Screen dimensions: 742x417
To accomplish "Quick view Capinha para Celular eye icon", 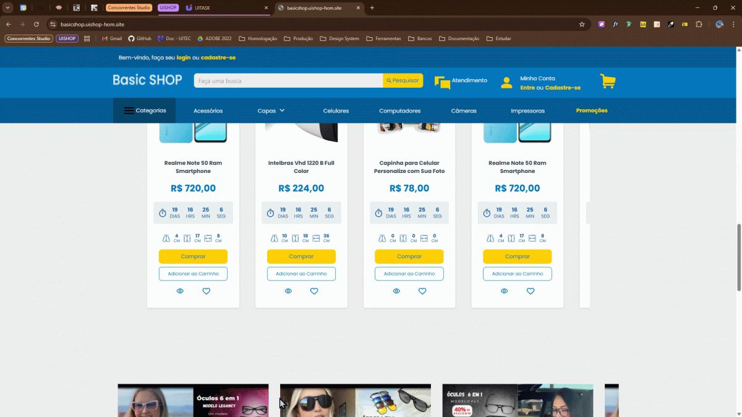I will [396, 291].
